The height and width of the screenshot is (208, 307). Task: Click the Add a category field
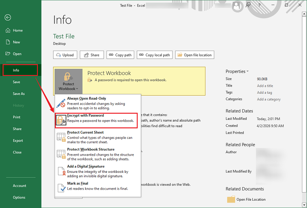pos(268,99)
